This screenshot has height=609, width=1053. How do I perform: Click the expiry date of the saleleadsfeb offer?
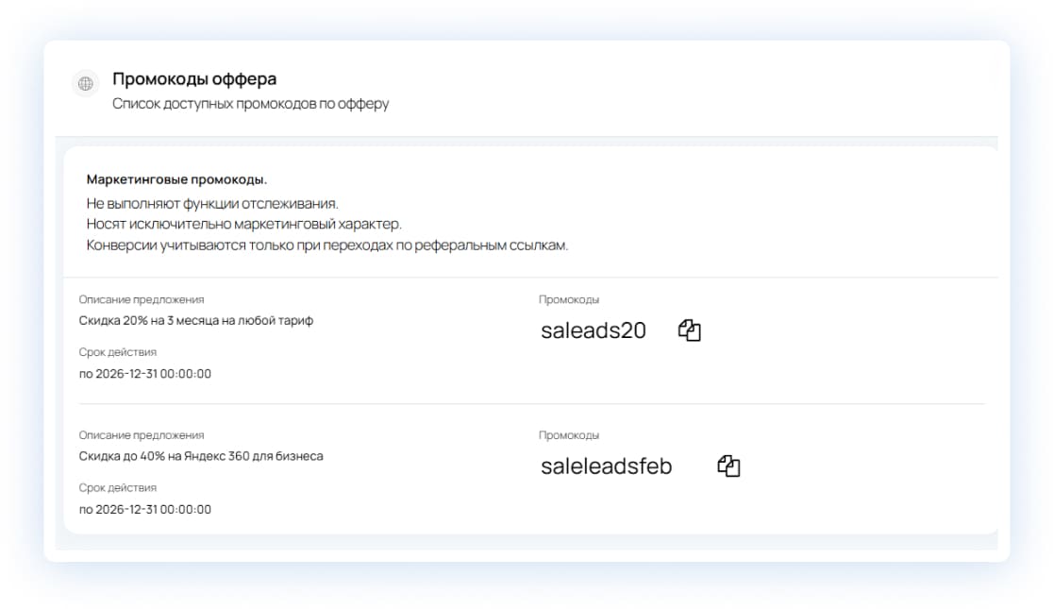145,510
